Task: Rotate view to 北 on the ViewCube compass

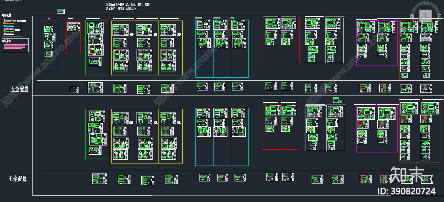Action: (x=425, y=2)
